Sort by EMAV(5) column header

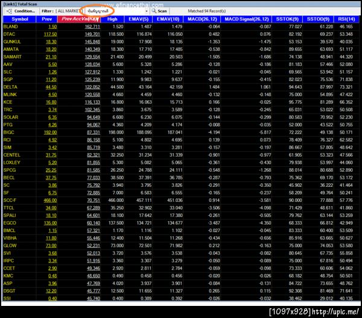[139, 19]
